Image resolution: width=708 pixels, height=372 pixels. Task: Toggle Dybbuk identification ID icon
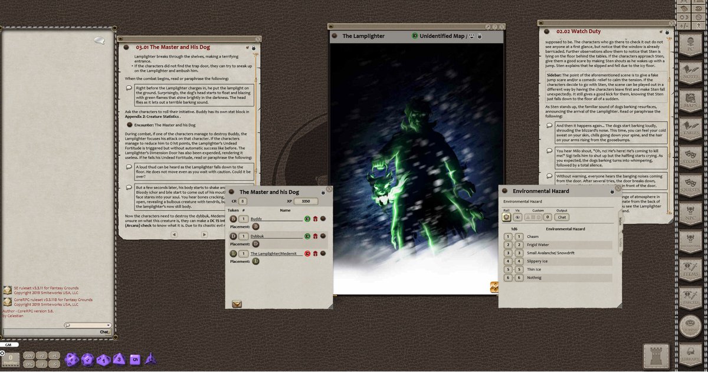(x=307, y=236)
